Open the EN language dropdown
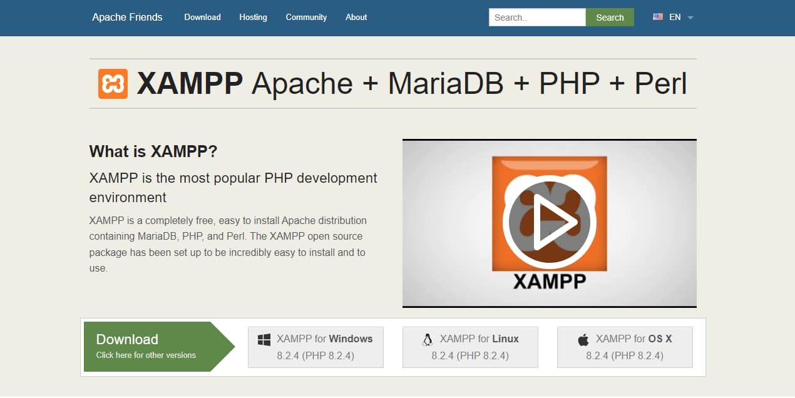This screenshot has width=795, height=398. (x=678, y=17)
